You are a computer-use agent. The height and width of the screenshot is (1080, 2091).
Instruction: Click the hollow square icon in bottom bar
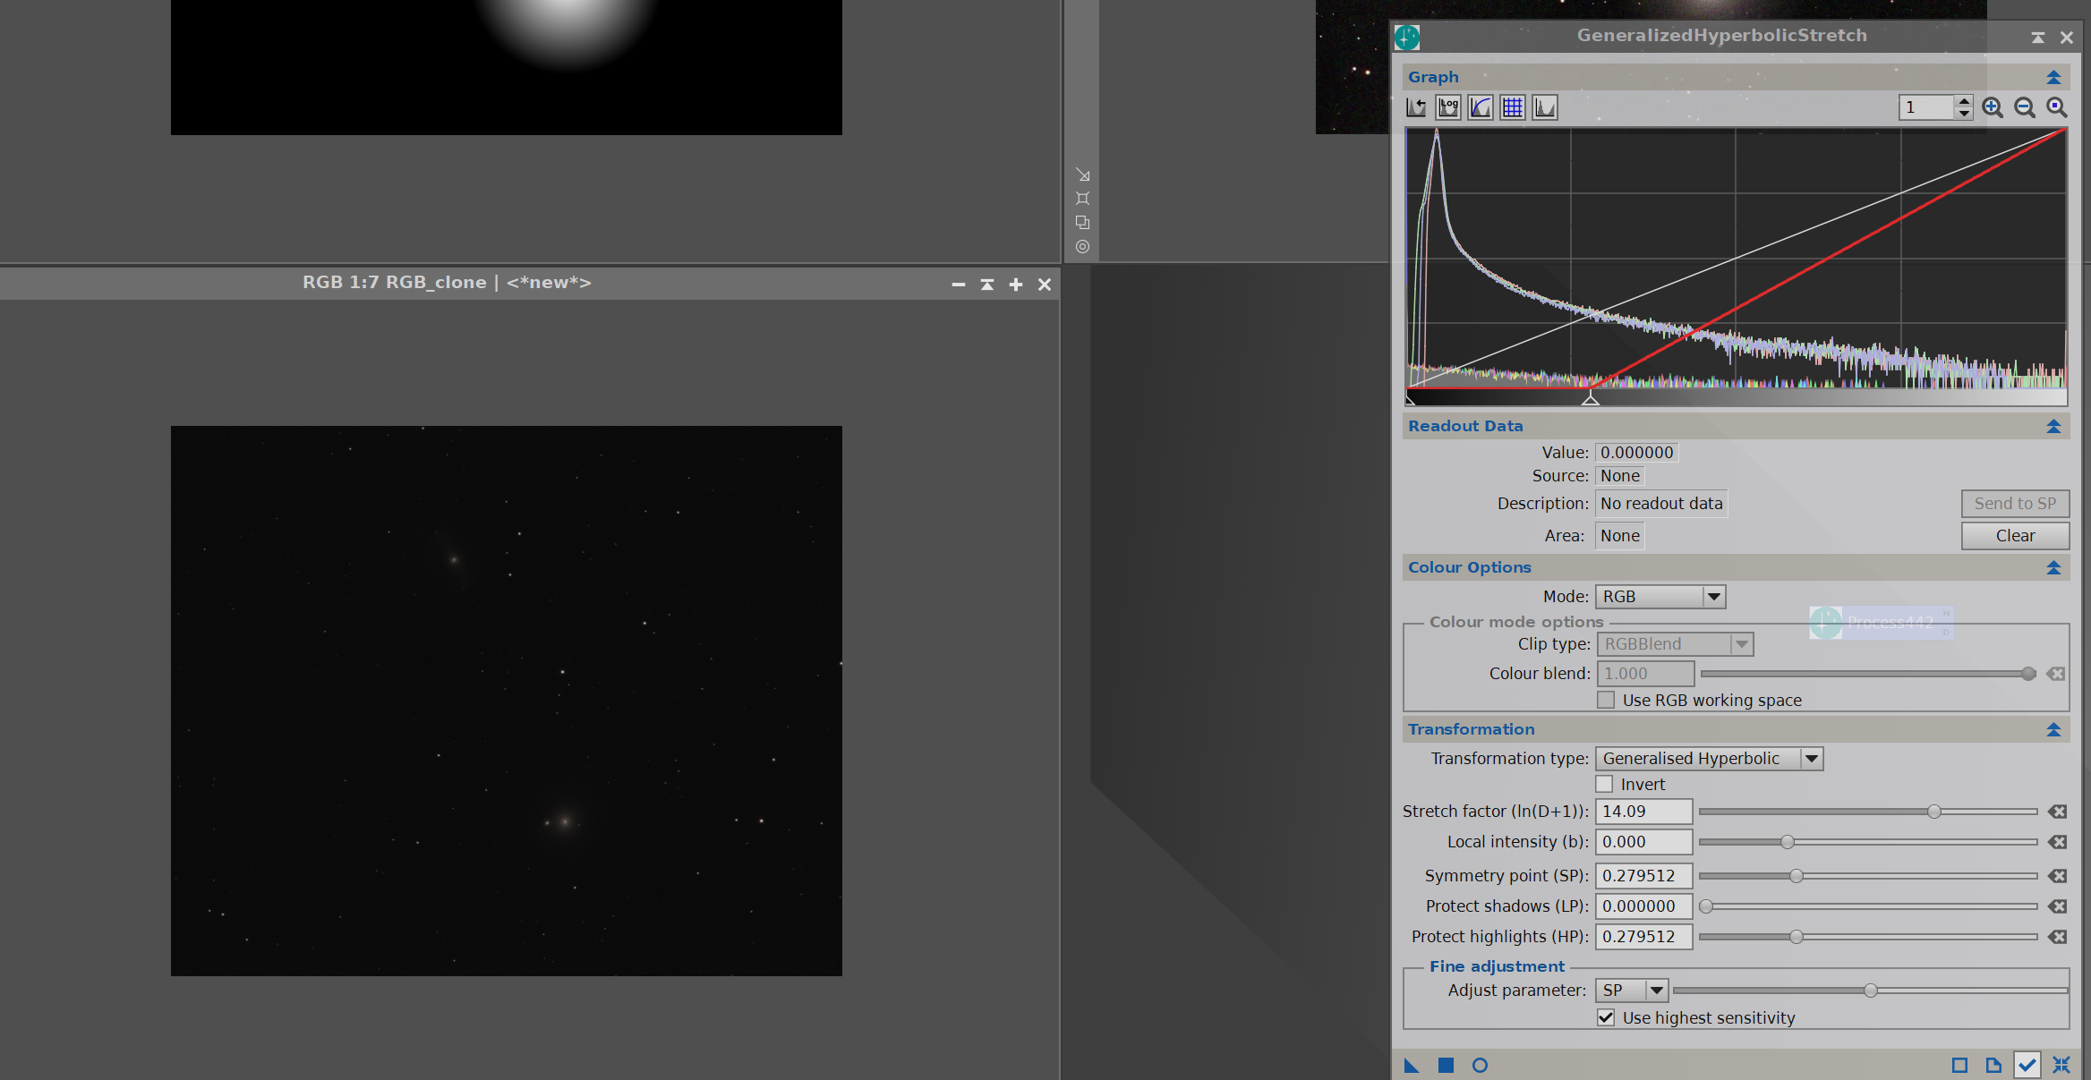point(1959,1066)
